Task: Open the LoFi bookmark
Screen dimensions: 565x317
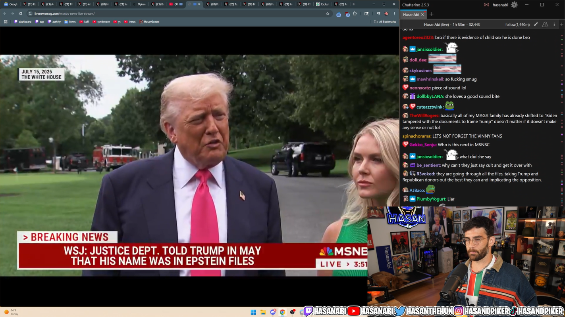Action: point(85,22)
